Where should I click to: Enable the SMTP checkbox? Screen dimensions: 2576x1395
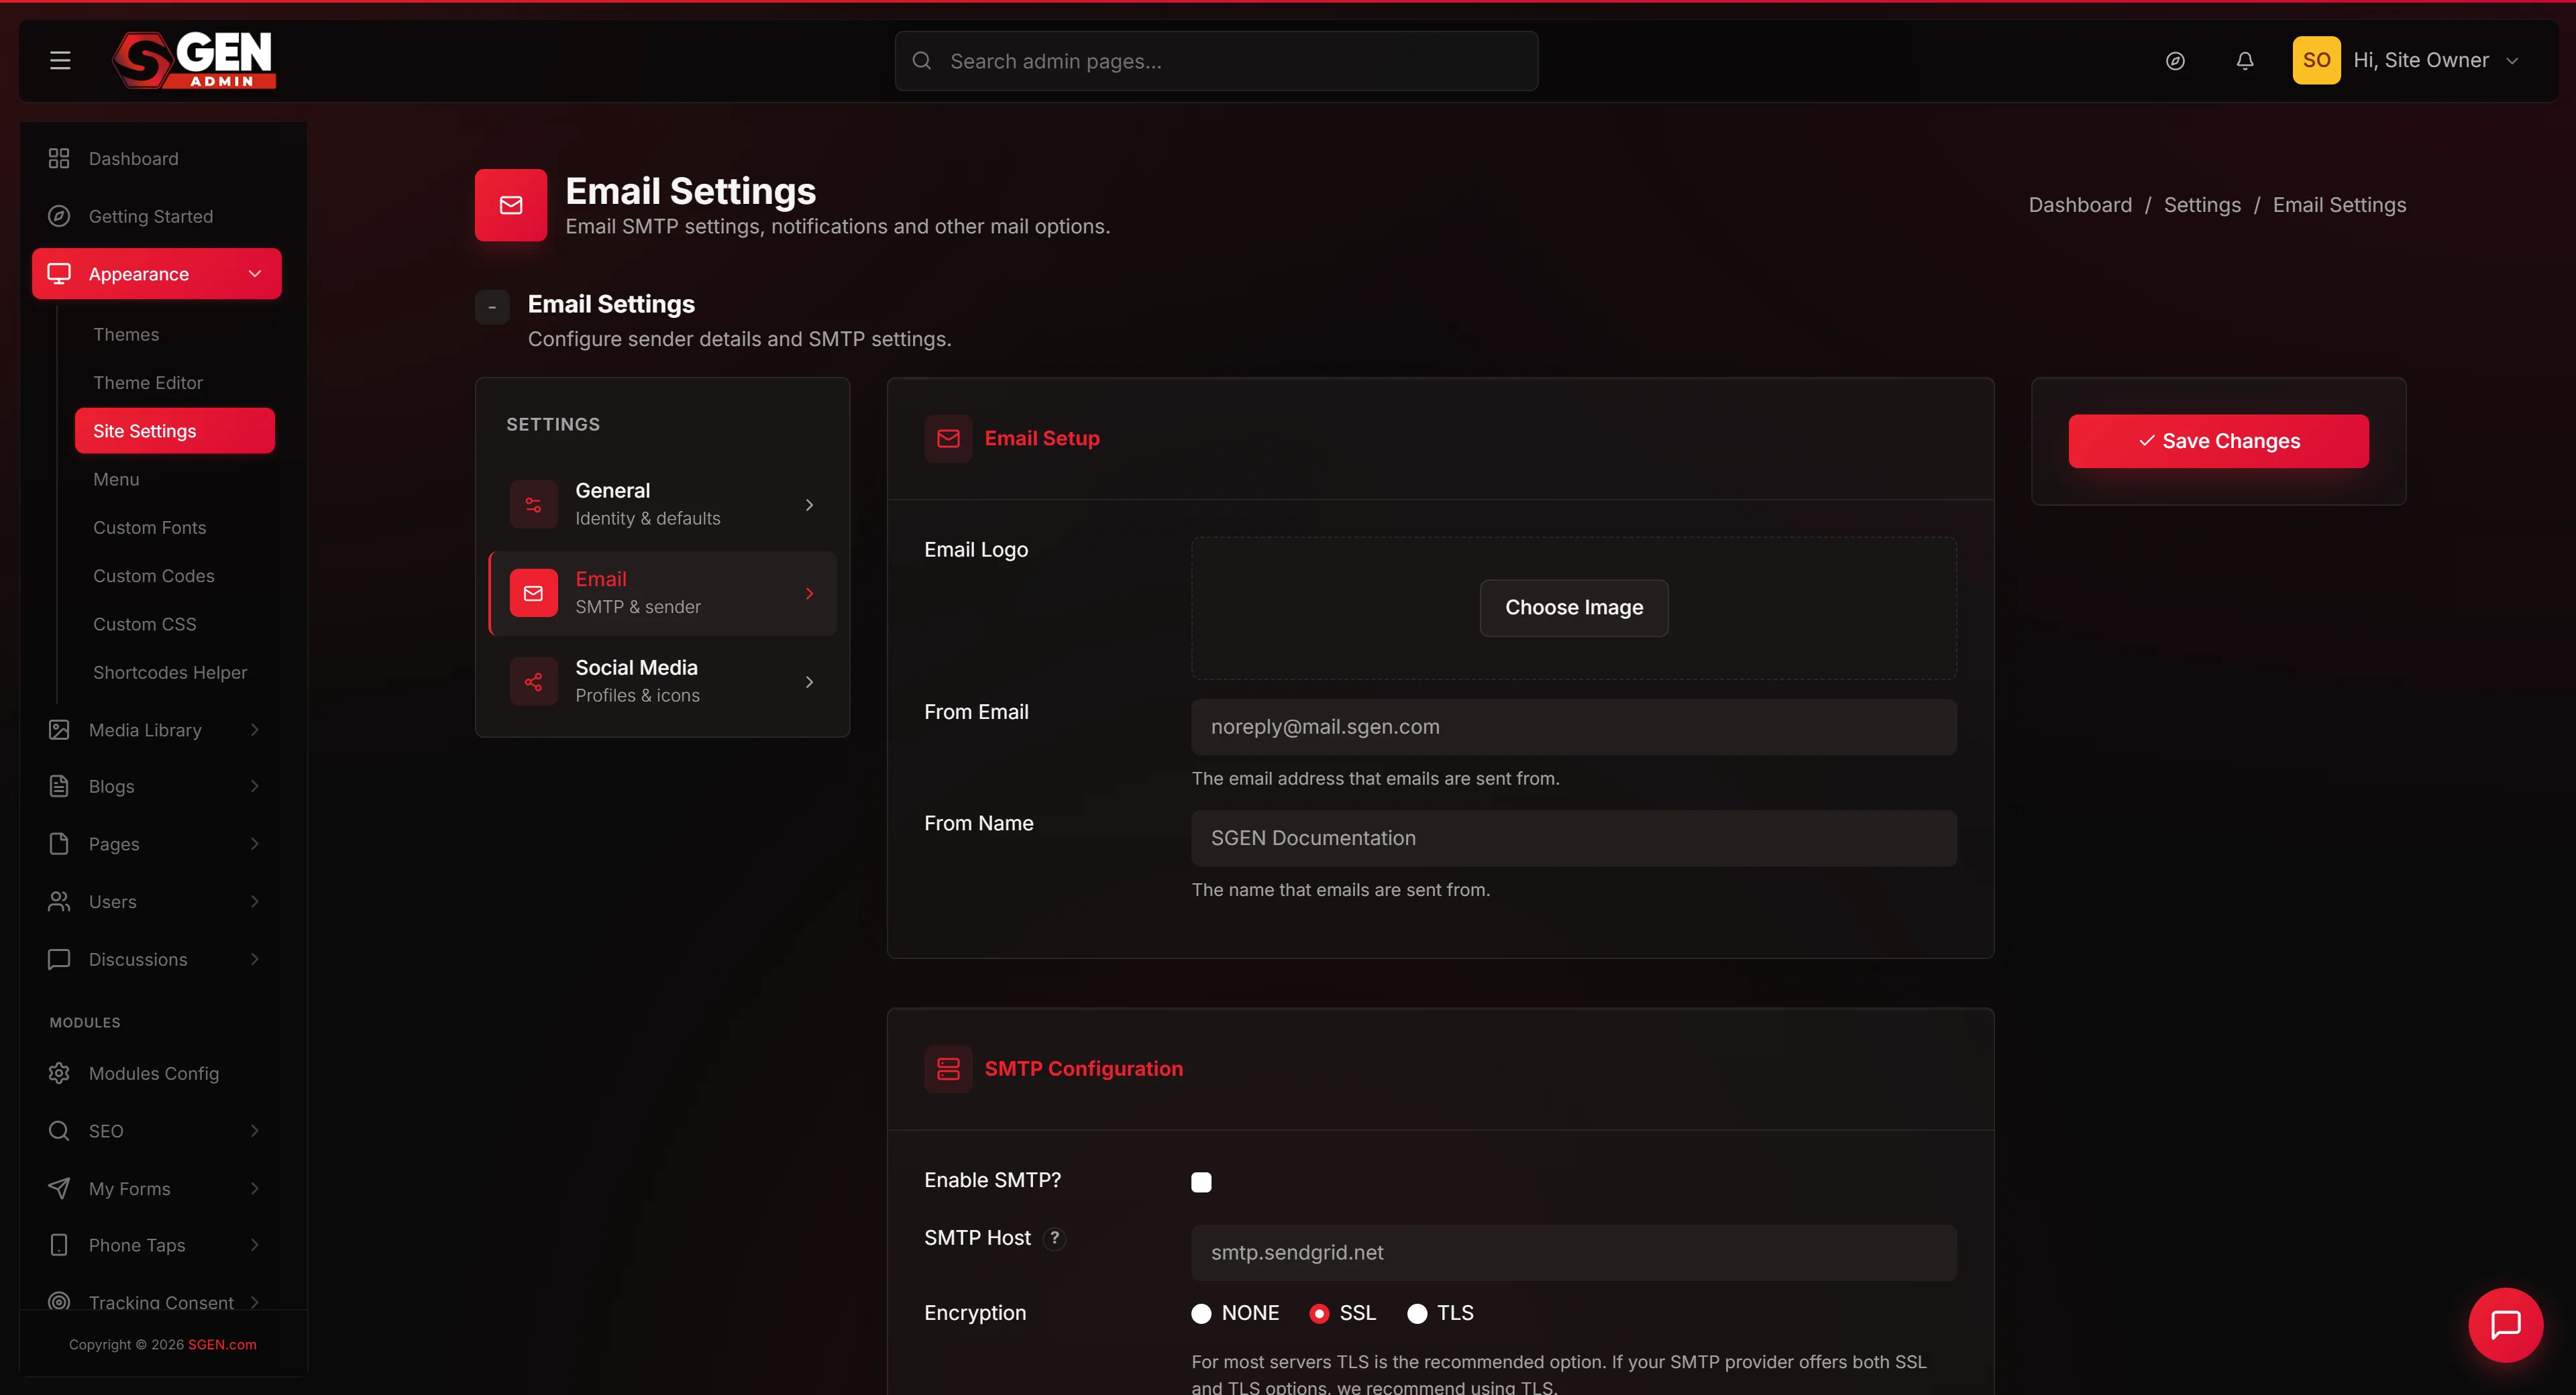click(x=1201, y=1182)
